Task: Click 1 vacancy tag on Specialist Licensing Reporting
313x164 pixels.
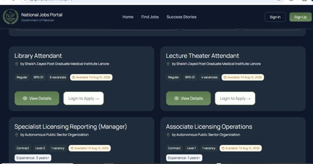Action: coord(58,148)
